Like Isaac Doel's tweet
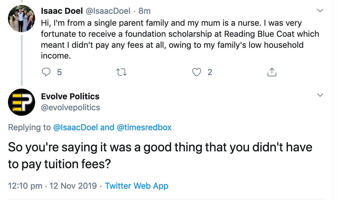338x201 pixels. point(197,72)
